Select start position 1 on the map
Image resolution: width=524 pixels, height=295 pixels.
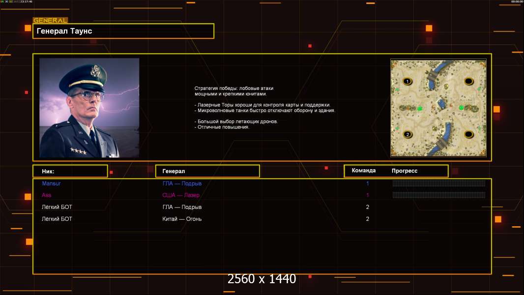408,81
